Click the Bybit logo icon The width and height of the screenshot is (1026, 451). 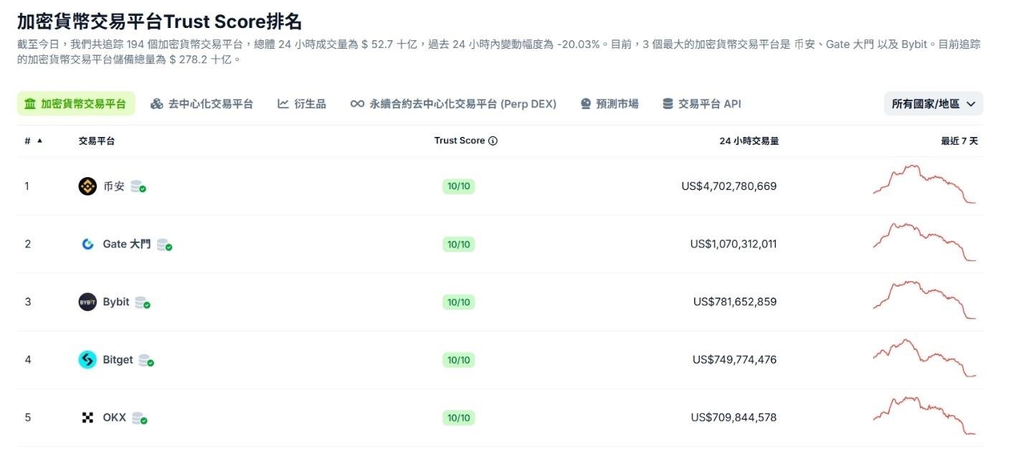pos(89,301)
